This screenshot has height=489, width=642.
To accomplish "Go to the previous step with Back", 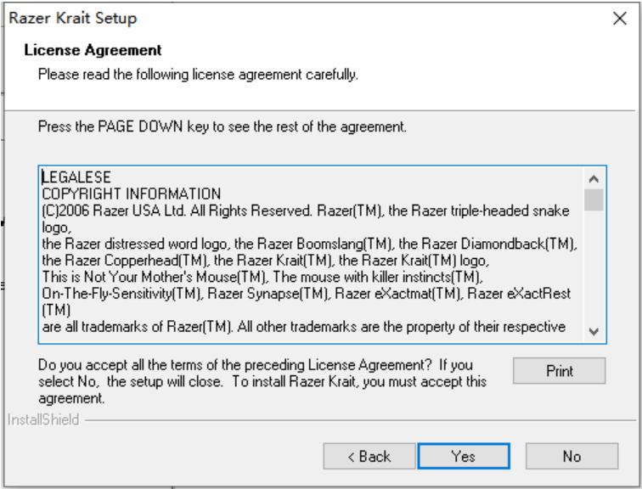I will tap(369, 456).
